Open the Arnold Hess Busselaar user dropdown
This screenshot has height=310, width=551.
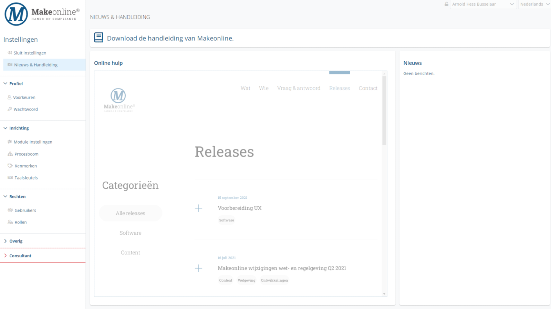pyautogui.click(x=483, y=4)
